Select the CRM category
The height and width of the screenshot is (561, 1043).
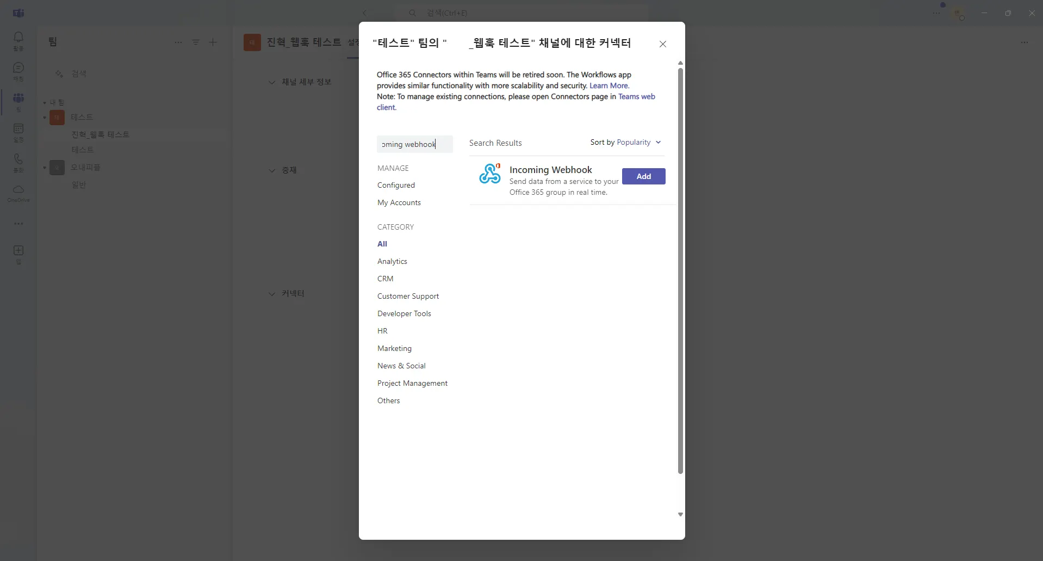tap(386, 279)
